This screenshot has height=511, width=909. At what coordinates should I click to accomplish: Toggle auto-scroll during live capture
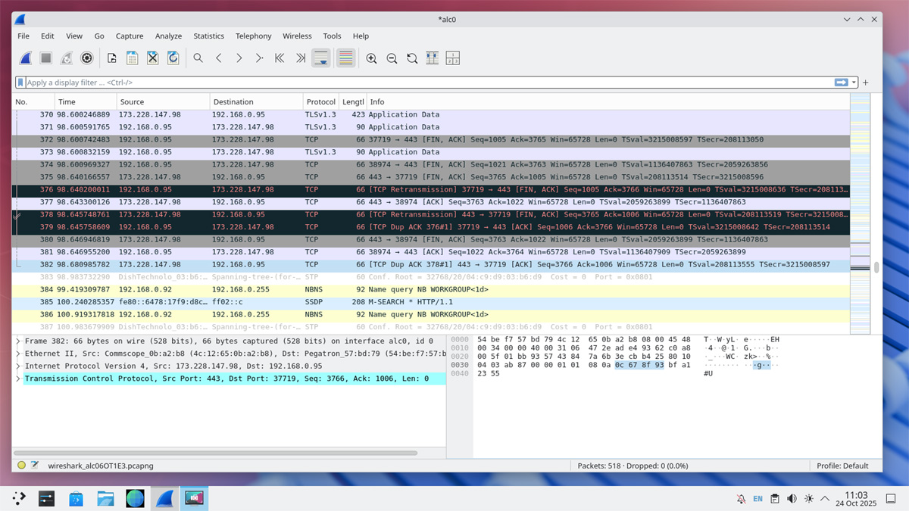[x=321, y=58]
